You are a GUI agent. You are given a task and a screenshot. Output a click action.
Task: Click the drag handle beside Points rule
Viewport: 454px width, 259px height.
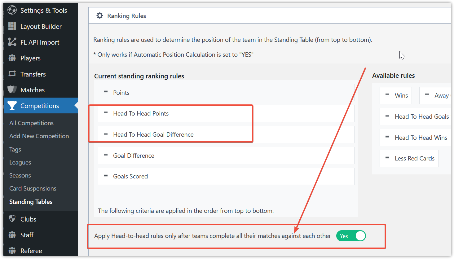tap(106, 92)
